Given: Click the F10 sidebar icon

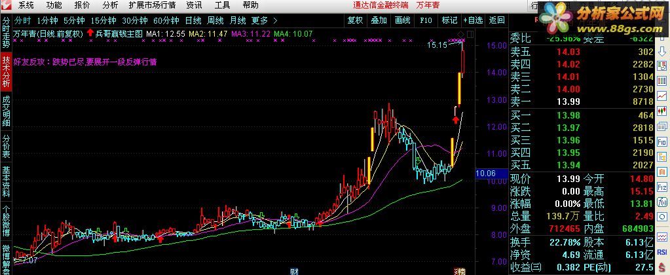Looking at the screenshot, I should [x=662, y=141].
